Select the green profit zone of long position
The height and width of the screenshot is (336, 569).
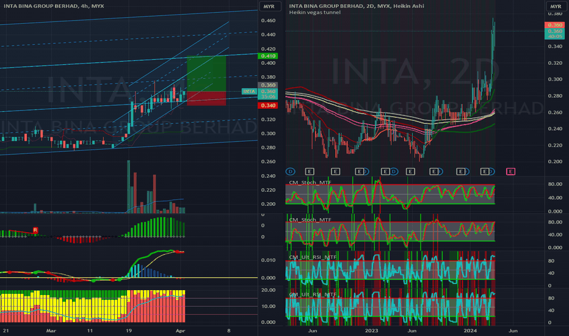(x=206, y=74)
